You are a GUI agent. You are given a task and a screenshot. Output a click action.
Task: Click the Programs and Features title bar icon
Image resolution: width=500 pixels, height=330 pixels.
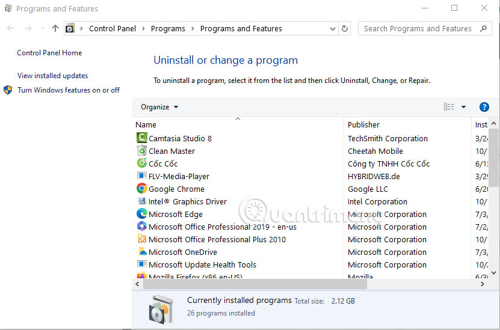pos(8,8)
